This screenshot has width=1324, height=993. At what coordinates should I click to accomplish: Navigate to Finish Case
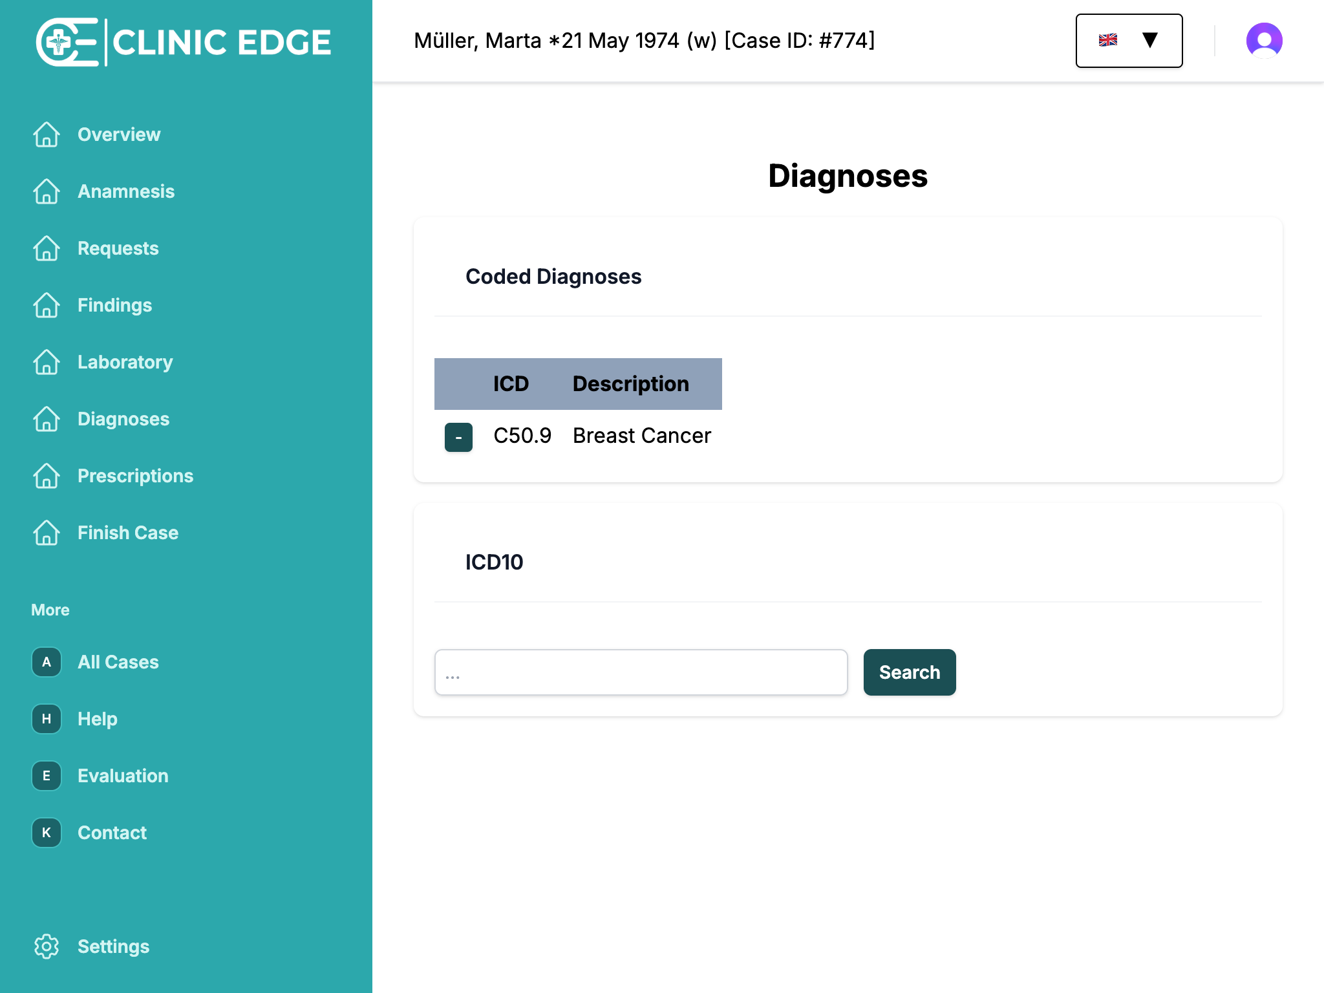(128, 533)
